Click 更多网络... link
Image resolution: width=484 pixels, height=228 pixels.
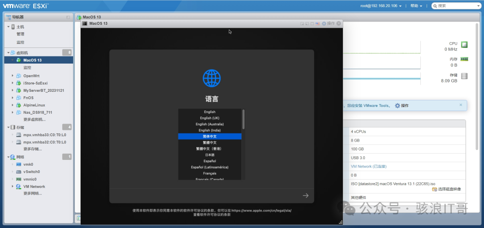(32, 194)
